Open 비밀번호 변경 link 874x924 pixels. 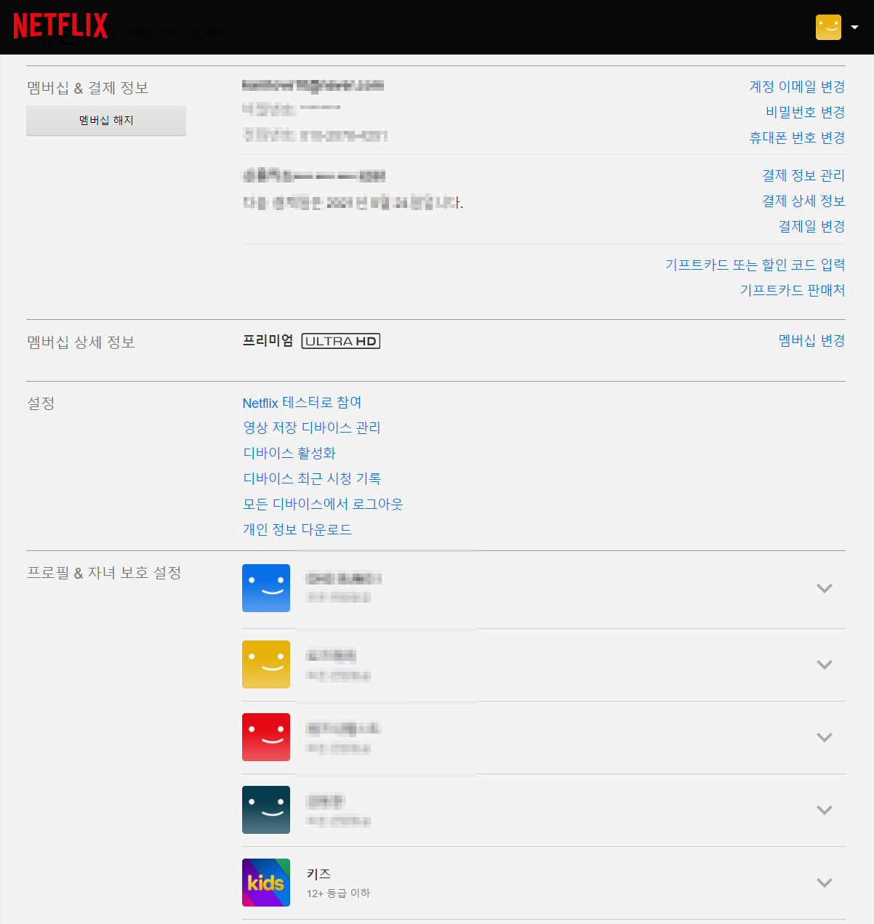[x=805, y=112]
